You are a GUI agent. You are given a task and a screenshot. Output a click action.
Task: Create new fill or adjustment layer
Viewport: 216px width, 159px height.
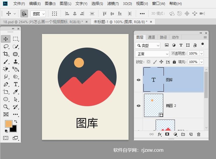coord(175,134)
